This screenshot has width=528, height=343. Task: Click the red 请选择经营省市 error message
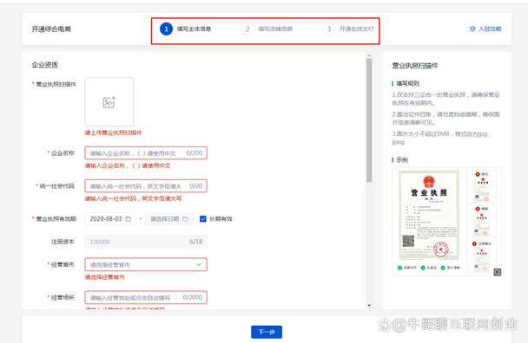coord(105,277)
